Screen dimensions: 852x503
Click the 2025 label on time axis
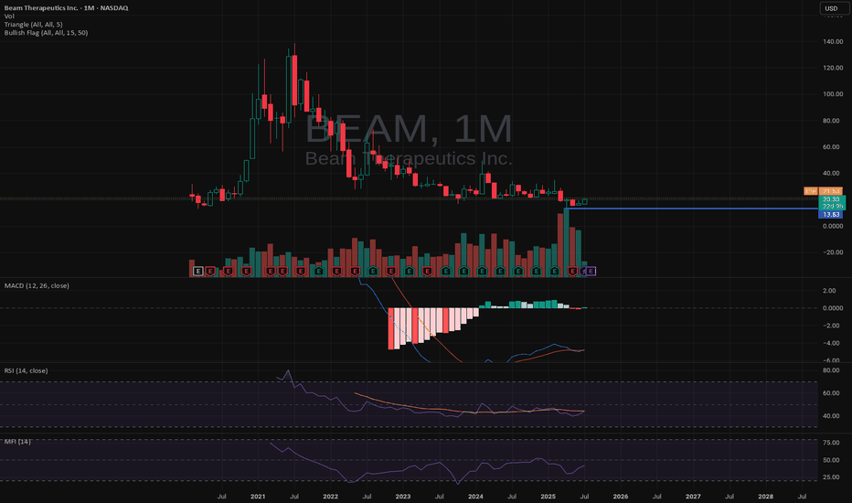coord(548,497)
